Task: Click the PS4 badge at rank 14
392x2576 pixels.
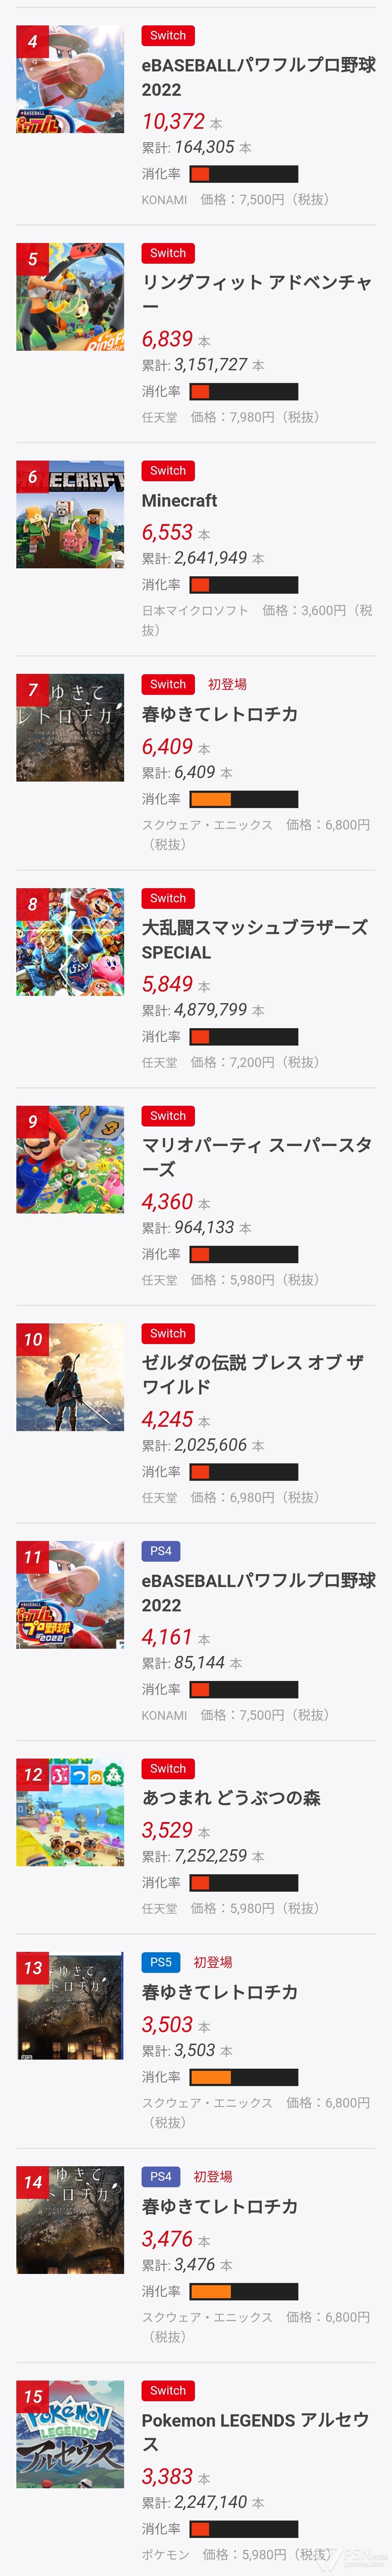Action: (x=161, y=2176)
